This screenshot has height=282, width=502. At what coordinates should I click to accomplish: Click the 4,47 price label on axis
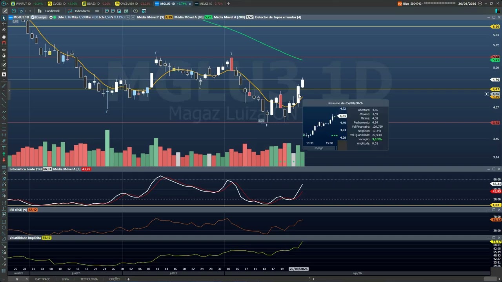click(x=496, y=89)
